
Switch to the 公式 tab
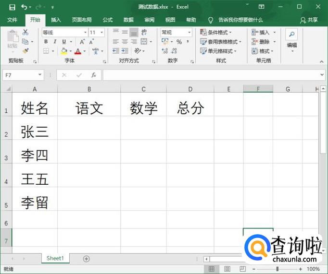pos(108,20)
